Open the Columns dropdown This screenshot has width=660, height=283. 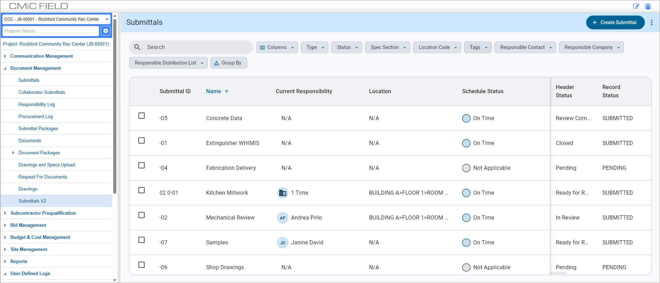click(x=277, y=47)
